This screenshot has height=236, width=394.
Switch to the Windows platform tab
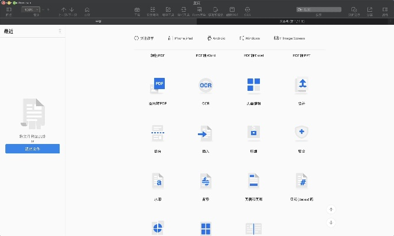coord(250,38)
